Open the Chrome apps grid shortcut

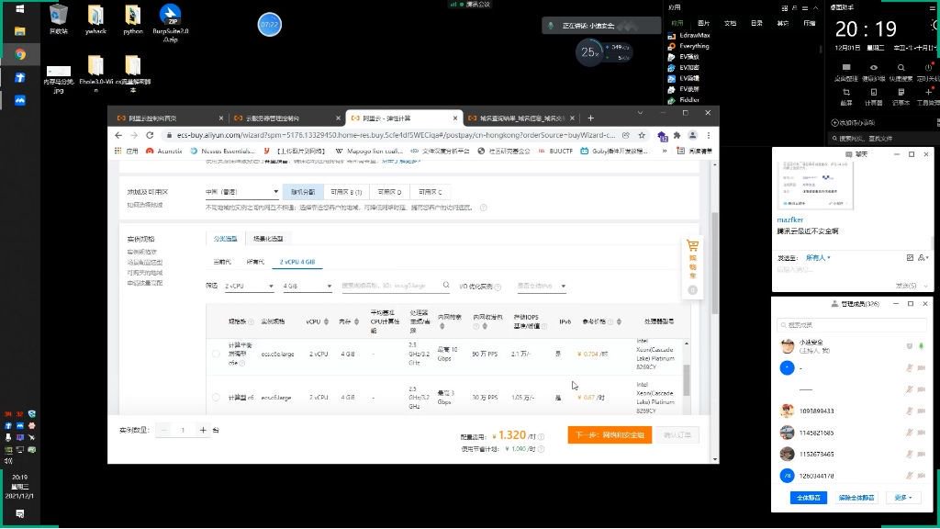click(118, 152)
